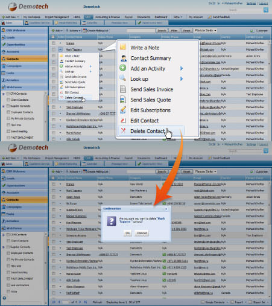Click the page number field in the pager
The height and width of the screenshot is (306, 272).
(x=66, y=302)
